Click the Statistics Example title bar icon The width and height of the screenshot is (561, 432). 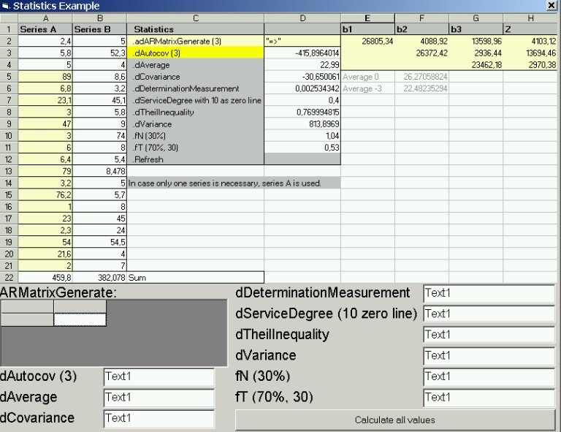click(x=5, y=5)
